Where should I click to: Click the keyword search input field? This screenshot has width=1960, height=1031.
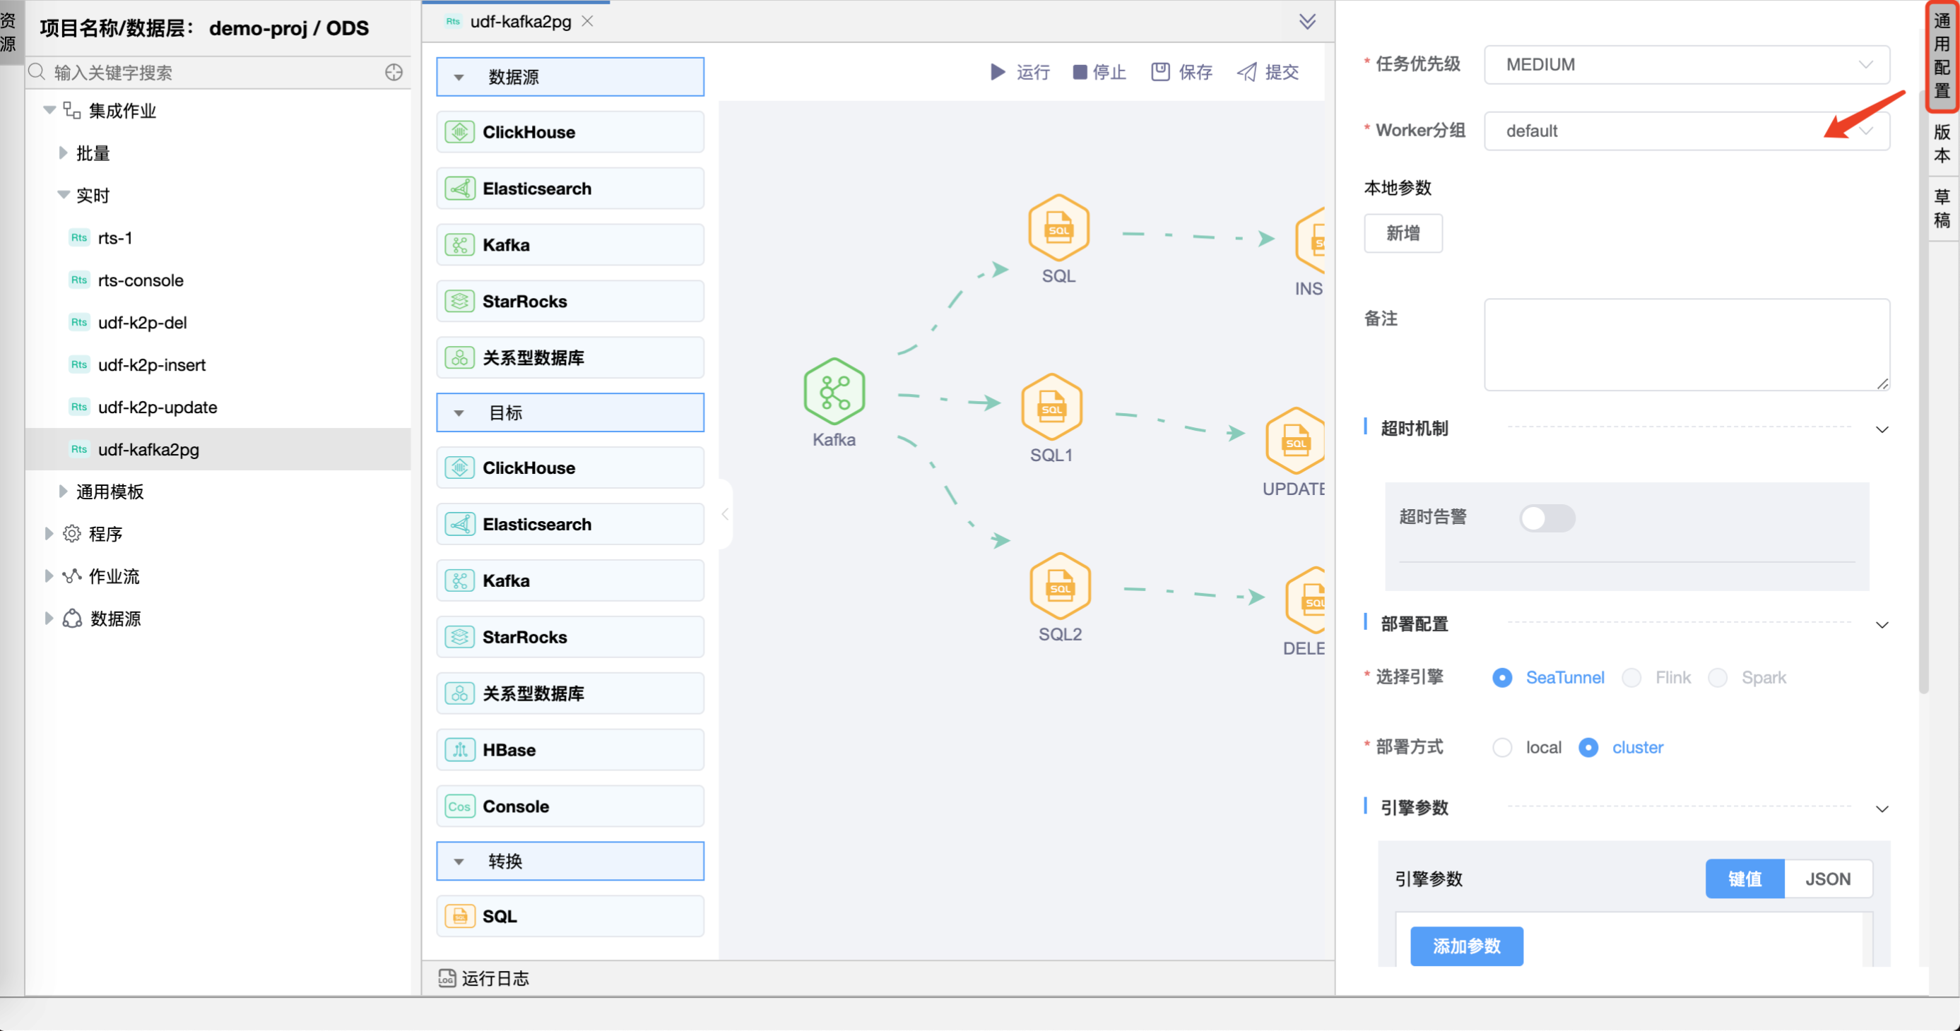[x=213, y=72]
